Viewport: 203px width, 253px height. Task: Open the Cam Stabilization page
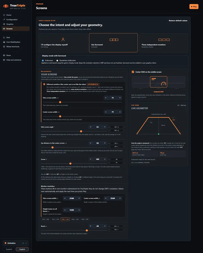coord(16,42)
